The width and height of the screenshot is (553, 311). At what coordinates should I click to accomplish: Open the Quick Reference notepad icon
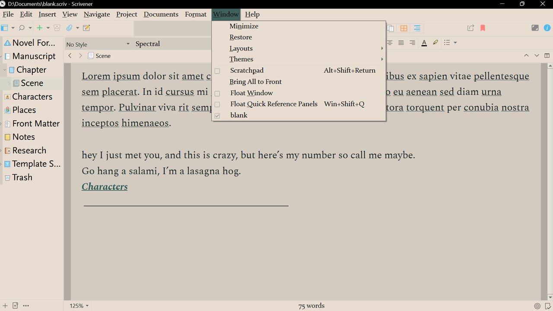[x=86, y=28]
